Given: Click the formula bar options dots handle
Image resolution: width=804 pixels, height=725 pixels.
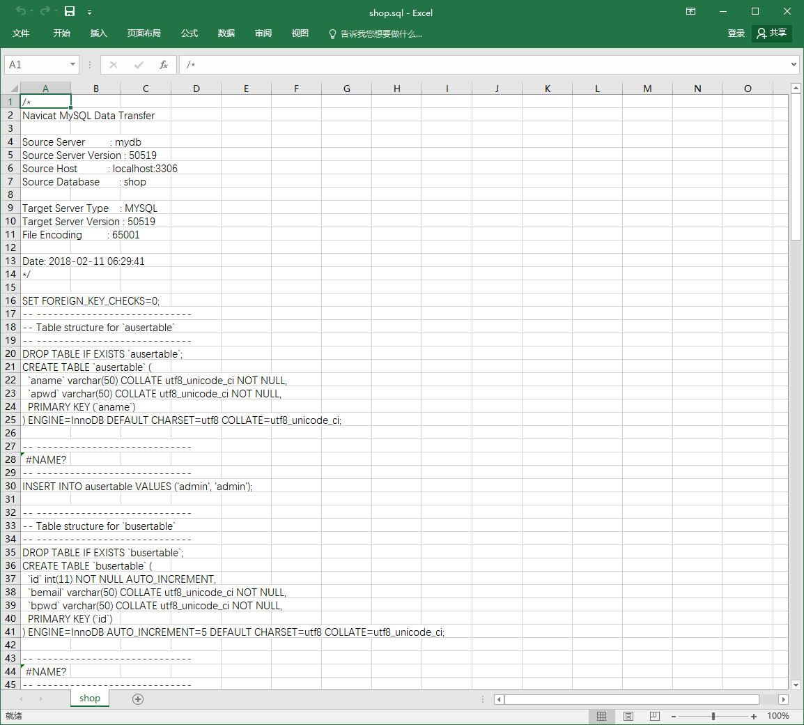Looking at the screenshot, I should point(90,65).
